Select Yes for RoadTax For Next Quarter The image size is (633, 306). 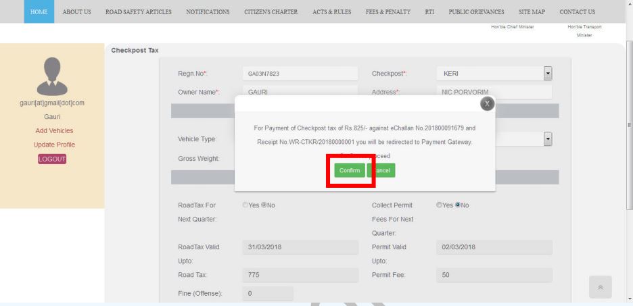click(245, 205)
